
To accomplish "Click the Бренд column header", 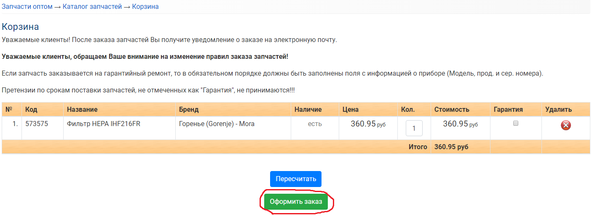I will (x=189, y=109).
